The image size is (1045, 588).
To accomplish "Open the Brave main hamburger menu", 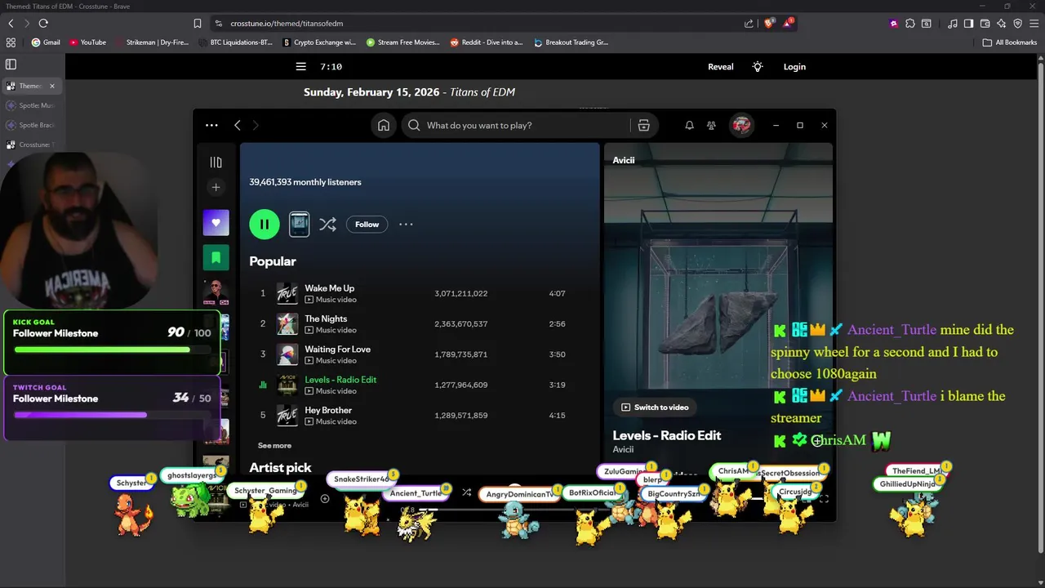I will tap(1034, 24).
